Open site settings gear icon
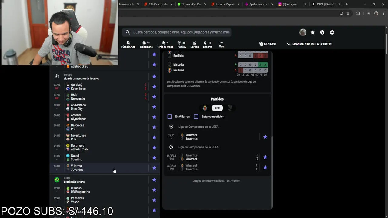This screenshot has width=388, height=218. (x=332, y=32)
